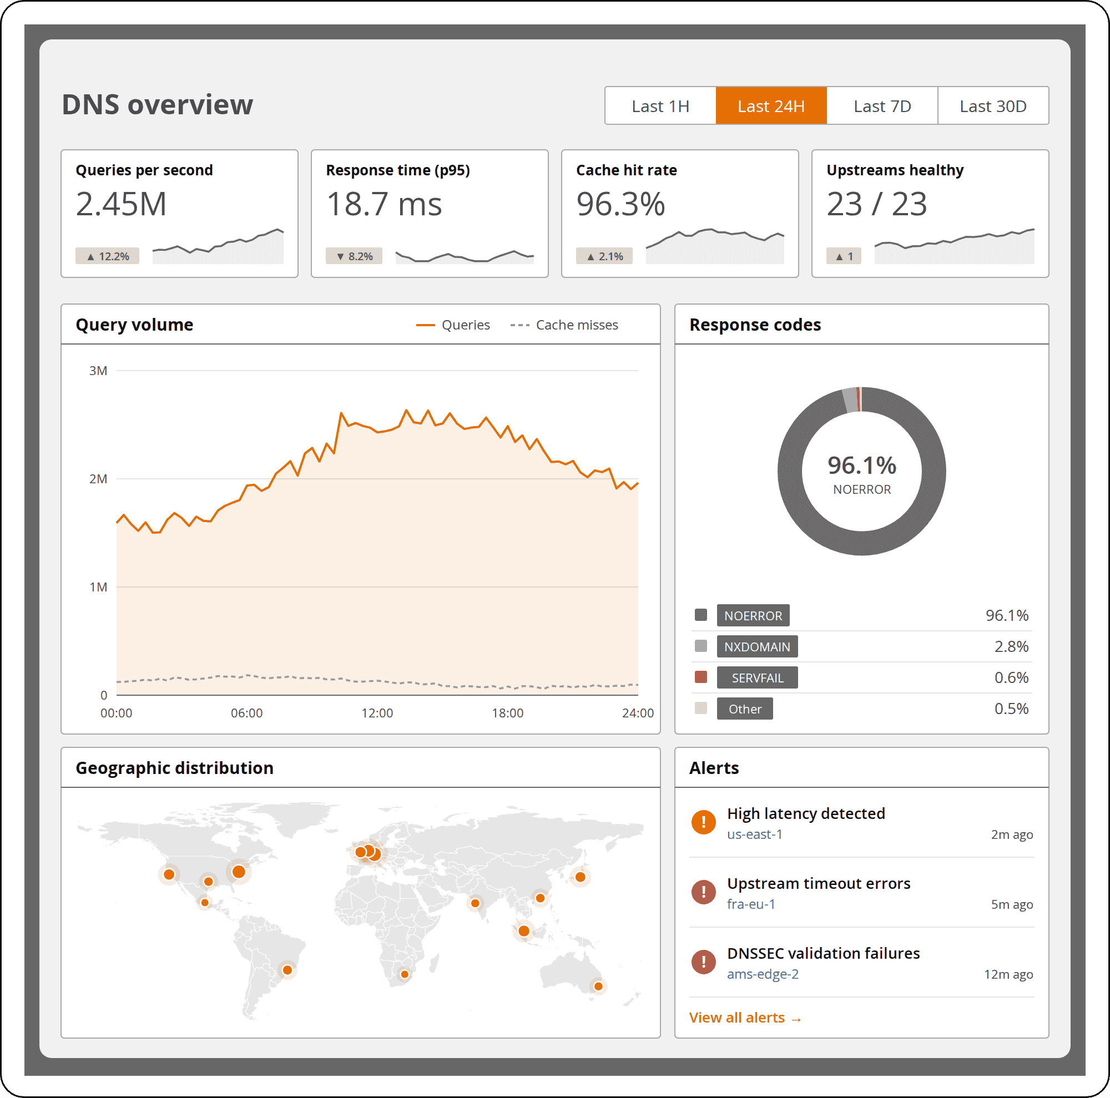Screen dimensions: 1110x1098
Task: Click the NXDOMAIN legend color swatch
Action: [701, 645]
